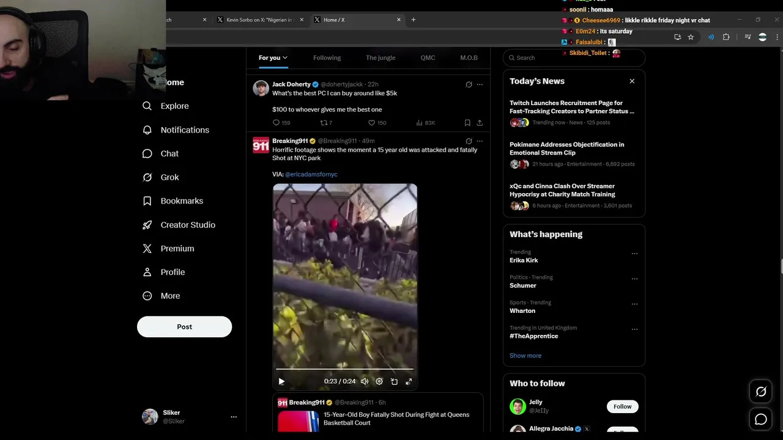Screen dimensions: 783x440
Task: Open more options for Wharton trend
Action: tap(634, 304)
